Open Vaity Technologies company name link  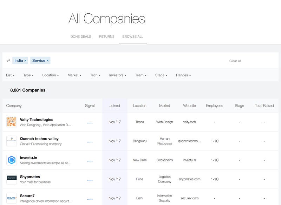[x=37, y=120]
